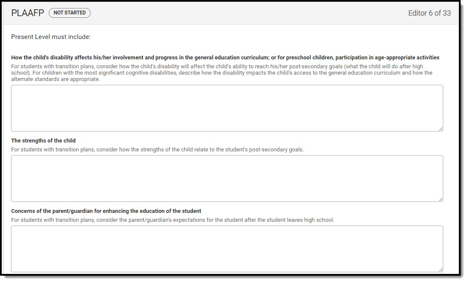The width and height of the screenshot is (467, 282).
Task: Click the resize grip on parent concerns text area
Action: click(x=440, y=269)
